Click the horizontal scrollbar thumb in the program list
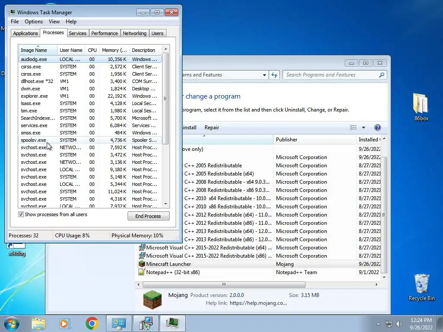 (x=224, y=284)
